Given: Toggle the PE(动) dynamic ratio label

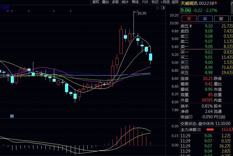Looking at the screenshot, I should pyautogui.click(x=219, y=117).
